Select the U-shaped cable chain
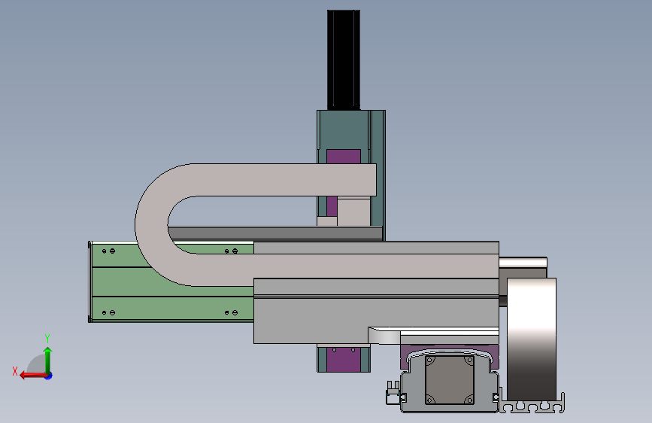This screenshot has width=652, height=423. click(x=152, y=225)
